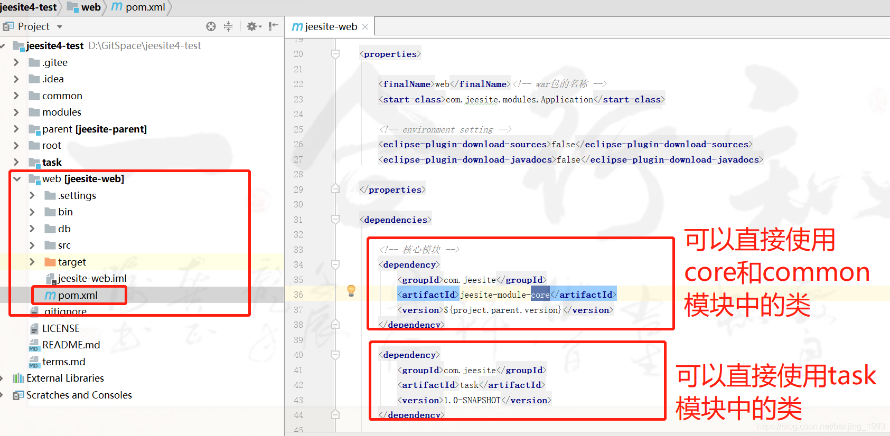Click fold end marker at line 44
Image resolution: width=890 pixels, height=436 pixels.
click(335, 414)
